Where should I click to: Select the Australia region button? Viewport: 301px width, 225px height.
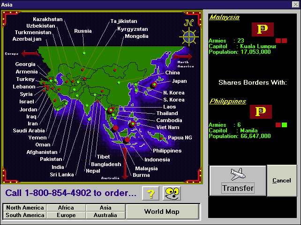click(x=105, y=215)
